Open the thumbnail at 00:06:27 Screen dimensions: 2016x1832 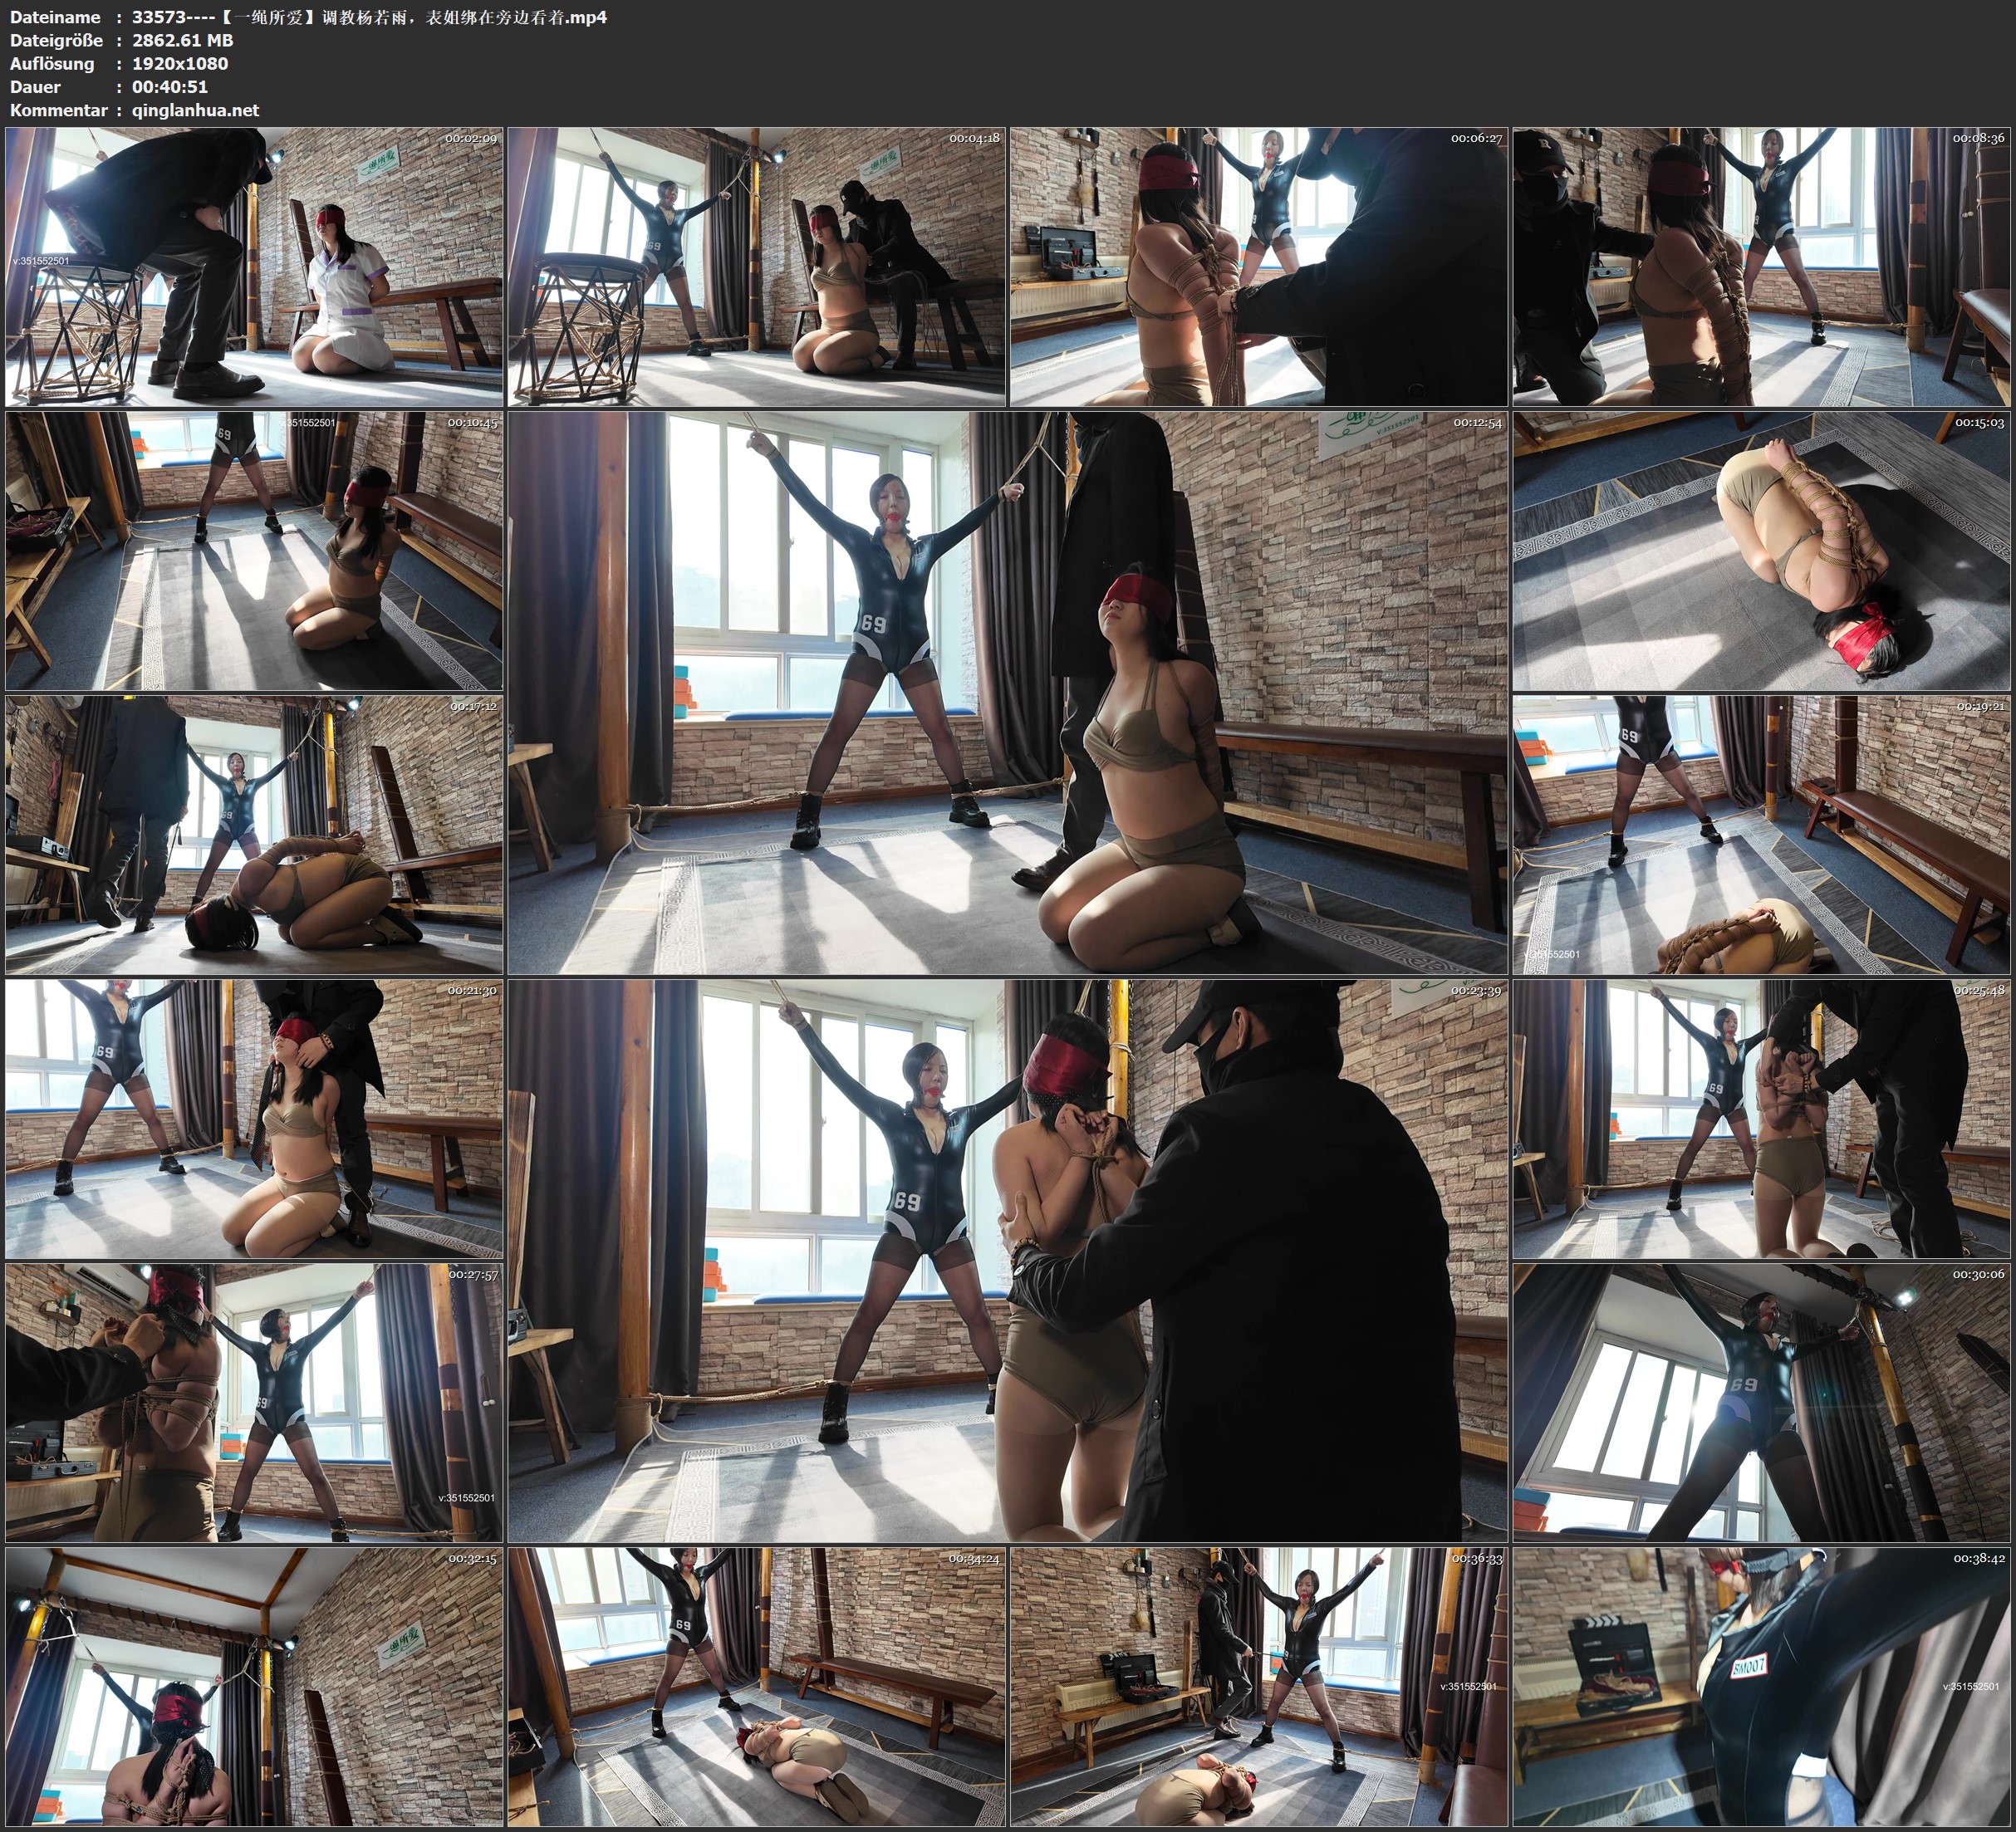1259,266
